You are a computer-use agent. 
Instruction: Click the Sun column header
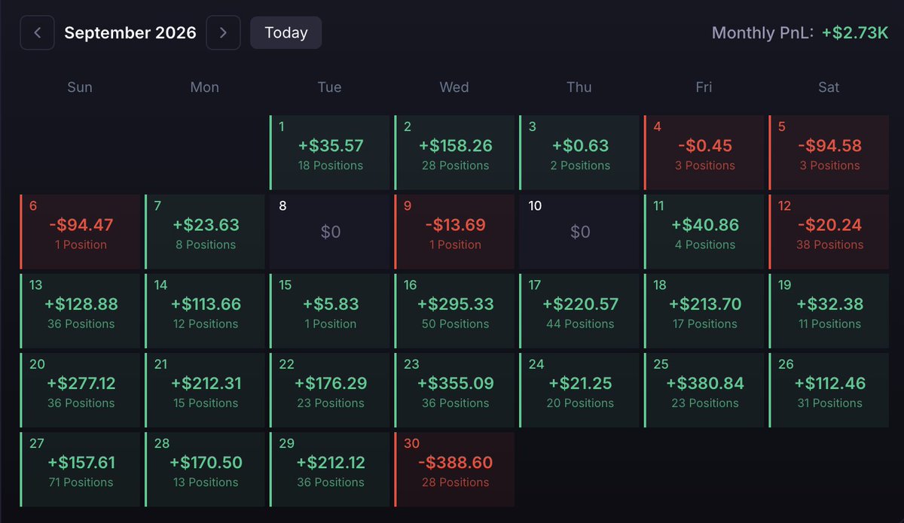[80, 87]
